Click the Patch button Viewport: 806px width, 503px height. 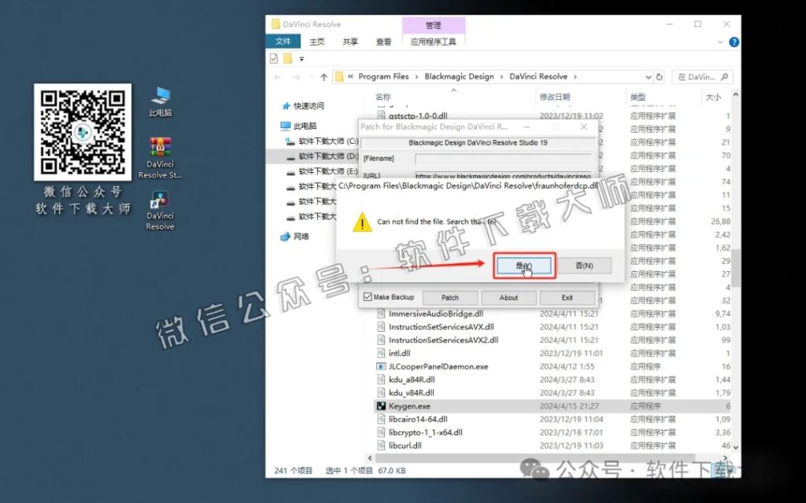pyautogui.click(x=449, y=297)
